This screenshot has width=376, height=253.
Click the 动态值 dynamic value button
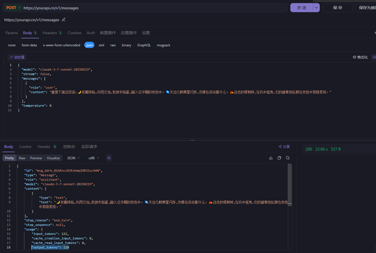[x=17, y=57]
